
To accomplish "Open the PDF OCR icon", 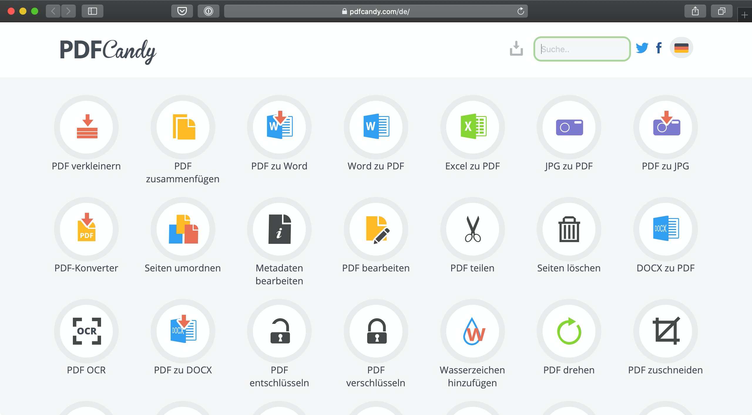I will point(86,331).
